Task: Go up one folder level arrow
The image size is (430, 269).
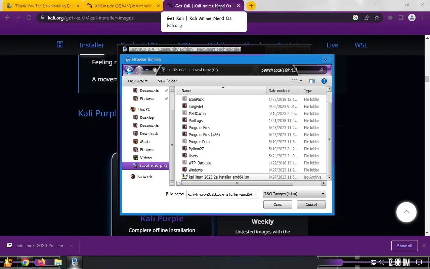Action: [x=155, y=70]
